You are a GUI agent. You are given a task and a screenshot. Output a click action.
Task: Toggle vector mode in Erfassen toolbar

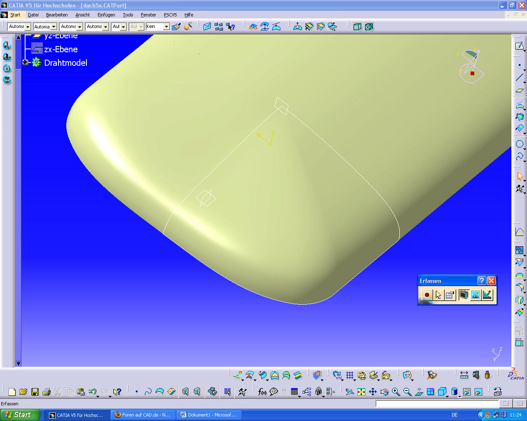tap(487, 295)
